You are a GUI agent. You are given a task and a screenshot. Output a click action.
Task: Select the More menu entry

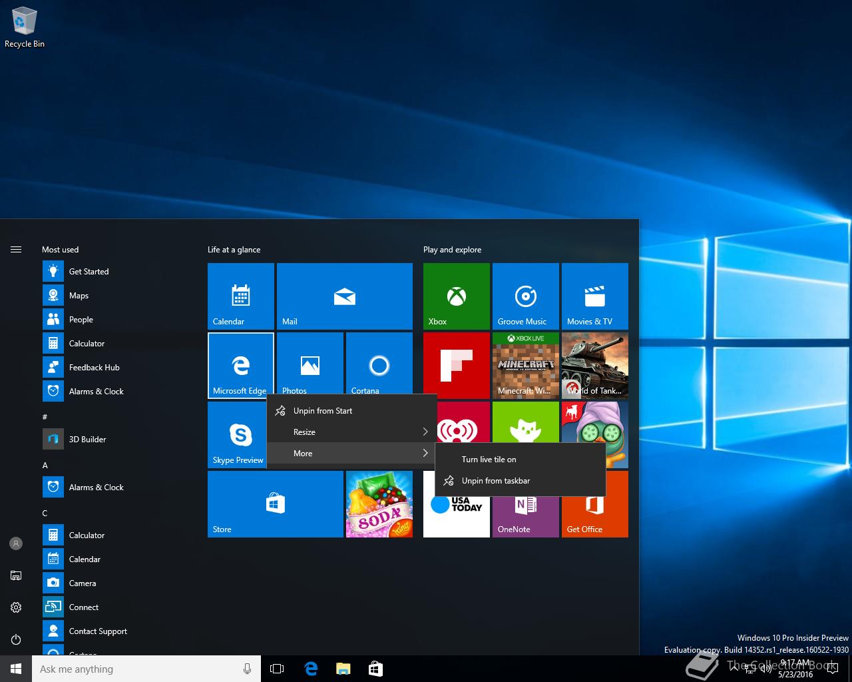[x=351, y=454]
